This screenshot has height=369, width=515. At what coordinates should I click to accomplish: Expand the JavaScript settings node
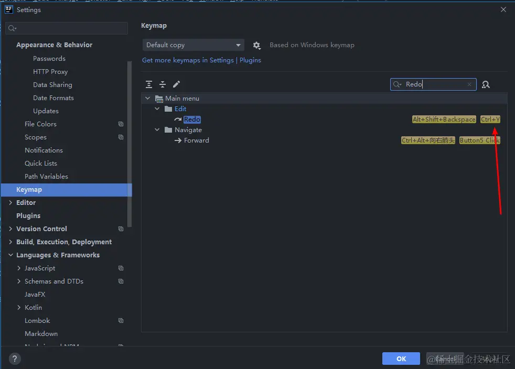(19, 268)
